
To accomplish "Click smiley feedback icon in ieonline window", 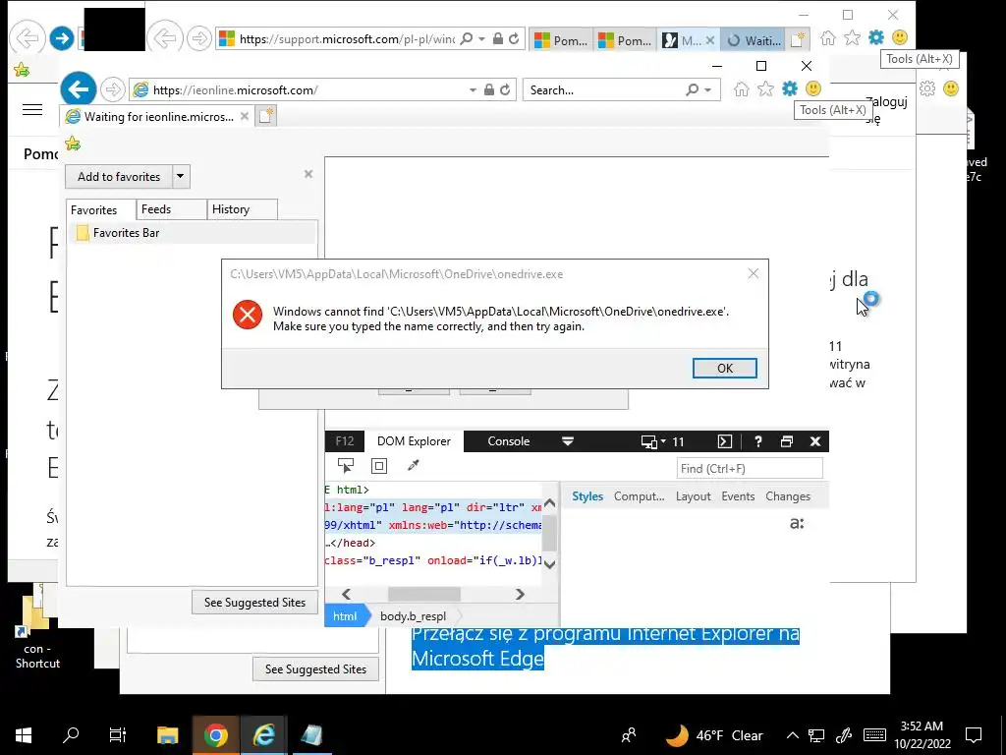I will coord(813,88).
